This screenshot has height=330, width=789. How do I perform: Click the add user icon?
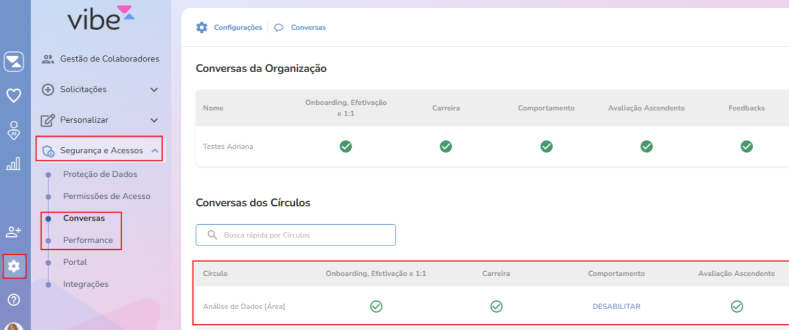click(13, 232)
